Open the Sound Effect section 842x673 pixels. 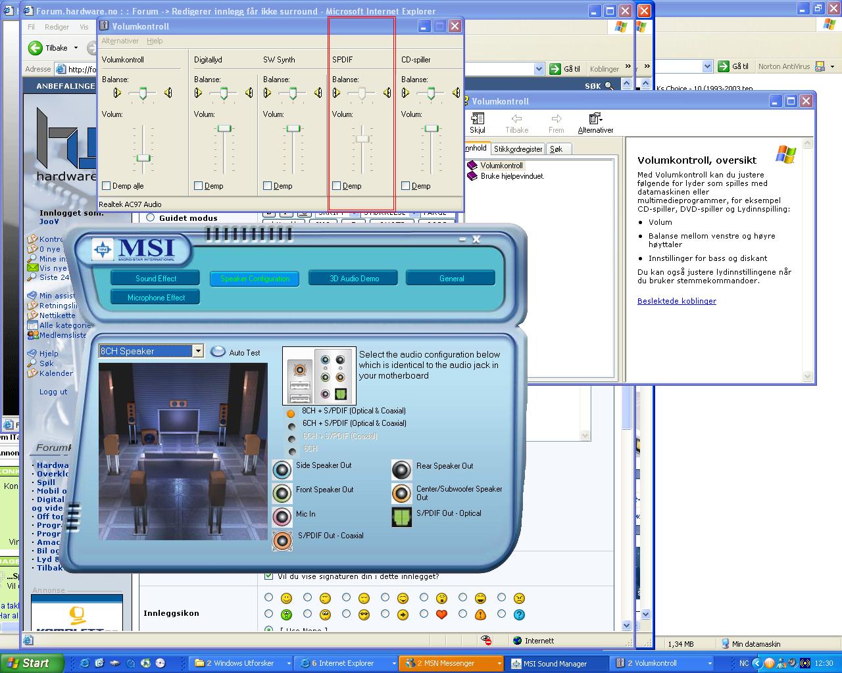pyautogui.click(x=156, y=279)
